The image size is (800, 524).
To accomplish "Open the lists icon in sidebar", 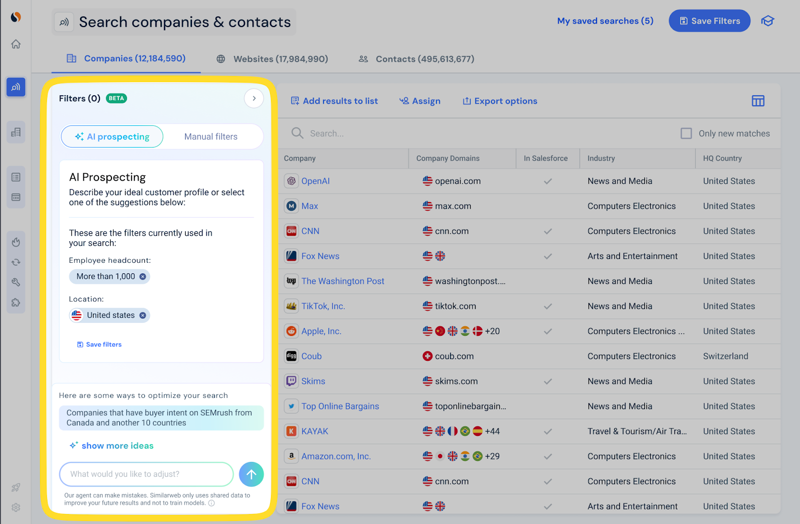I will click(16, 177).
